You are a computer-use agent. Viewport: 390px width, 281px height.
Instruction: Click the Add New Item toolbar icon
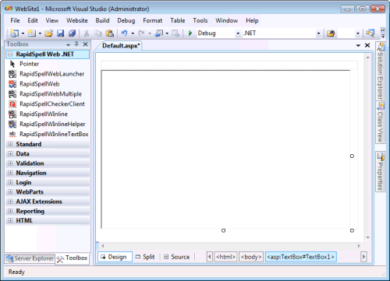[32, 33]
